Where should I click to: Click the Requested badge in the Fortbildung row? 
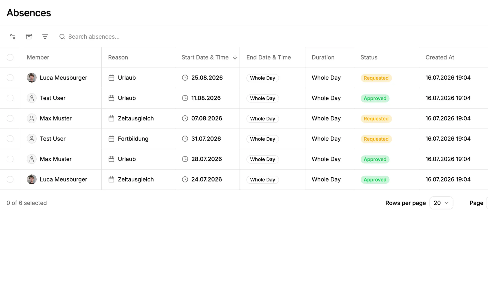[x=376, y=139]
